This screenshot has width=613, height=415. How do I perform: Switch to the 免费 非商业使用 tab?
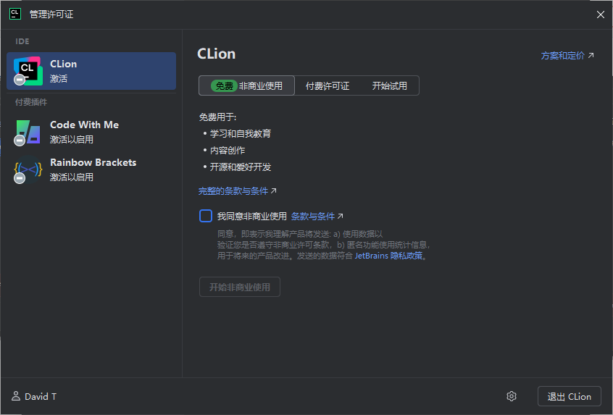[x=246, y=85]
